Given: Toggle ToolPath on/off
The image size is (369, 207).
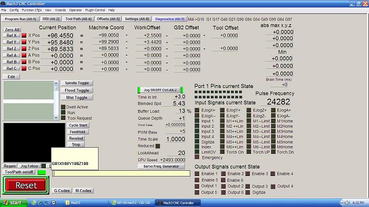Looking at the screenshot, I should click(19, 172).
